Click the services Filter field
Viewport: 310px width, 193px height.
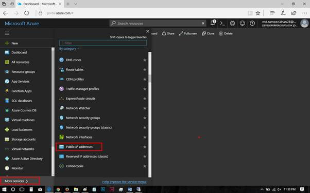tap(103, 43)
